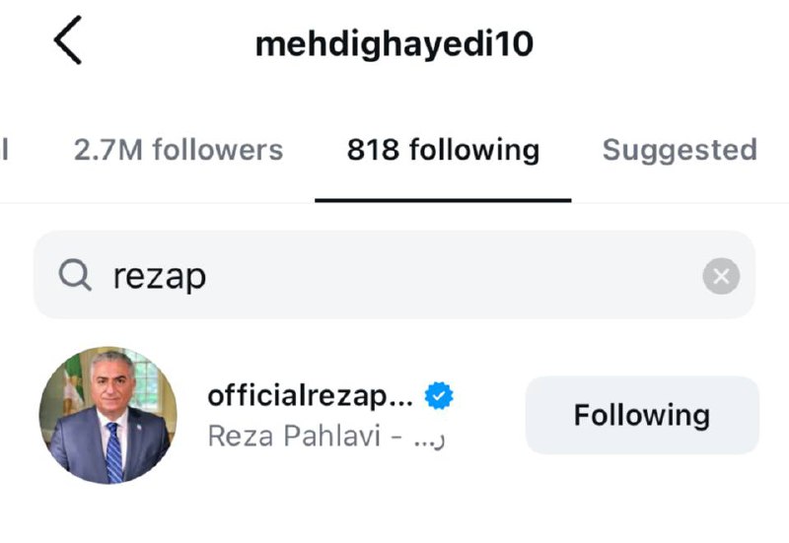Screen dimensions: 789x543
Task: Clear the rezap search text
Action: click(x=721, y=276)
